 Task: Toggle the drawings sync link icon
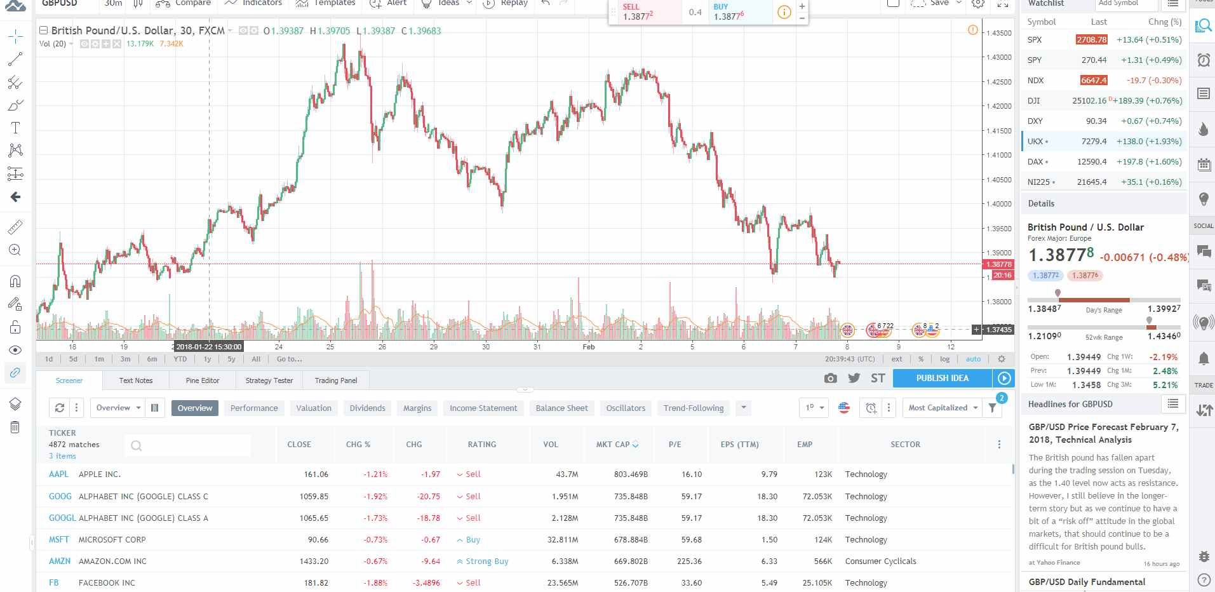[15, 373]
